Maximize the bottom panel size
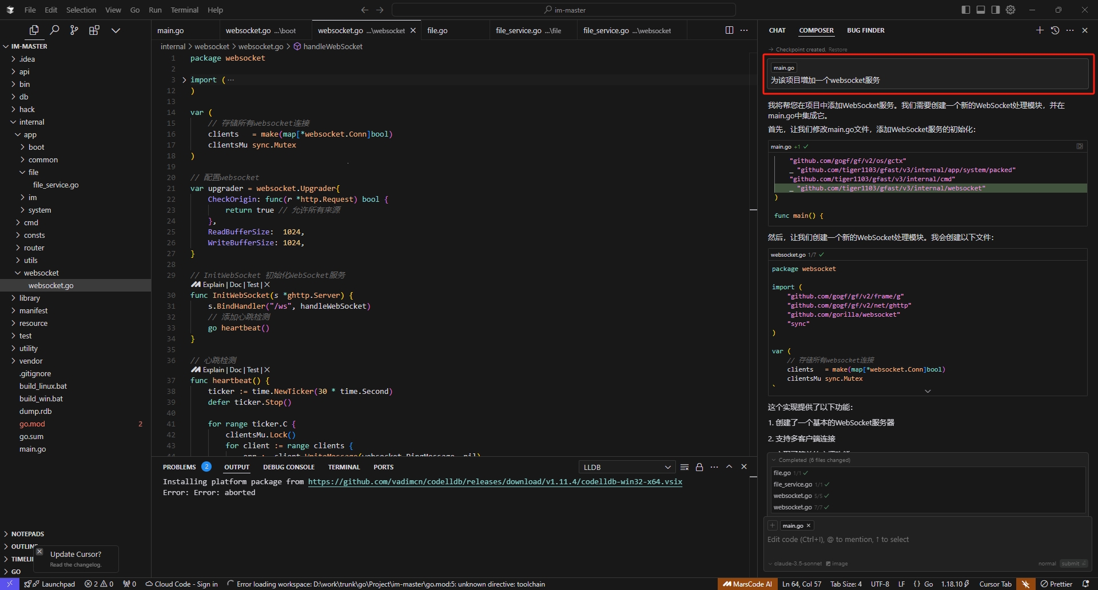 729,467
